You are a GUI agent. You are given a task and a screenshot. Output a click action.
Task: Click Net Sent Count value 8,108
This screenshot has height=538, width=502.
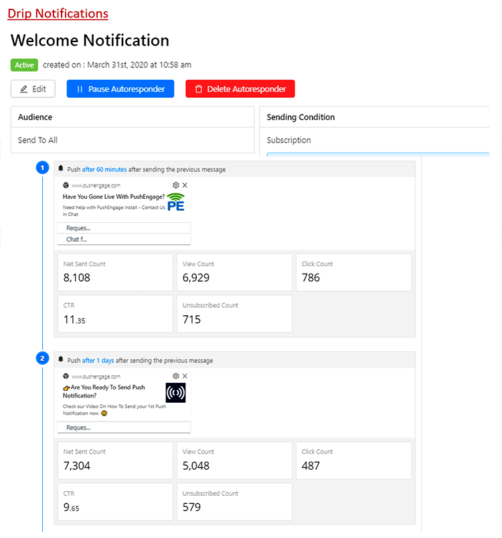pos(77,278)
